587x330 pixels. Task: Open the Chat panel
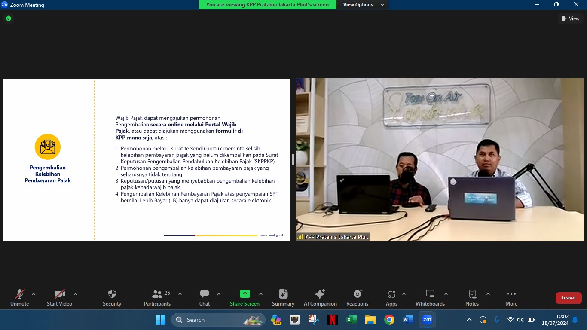205,298
